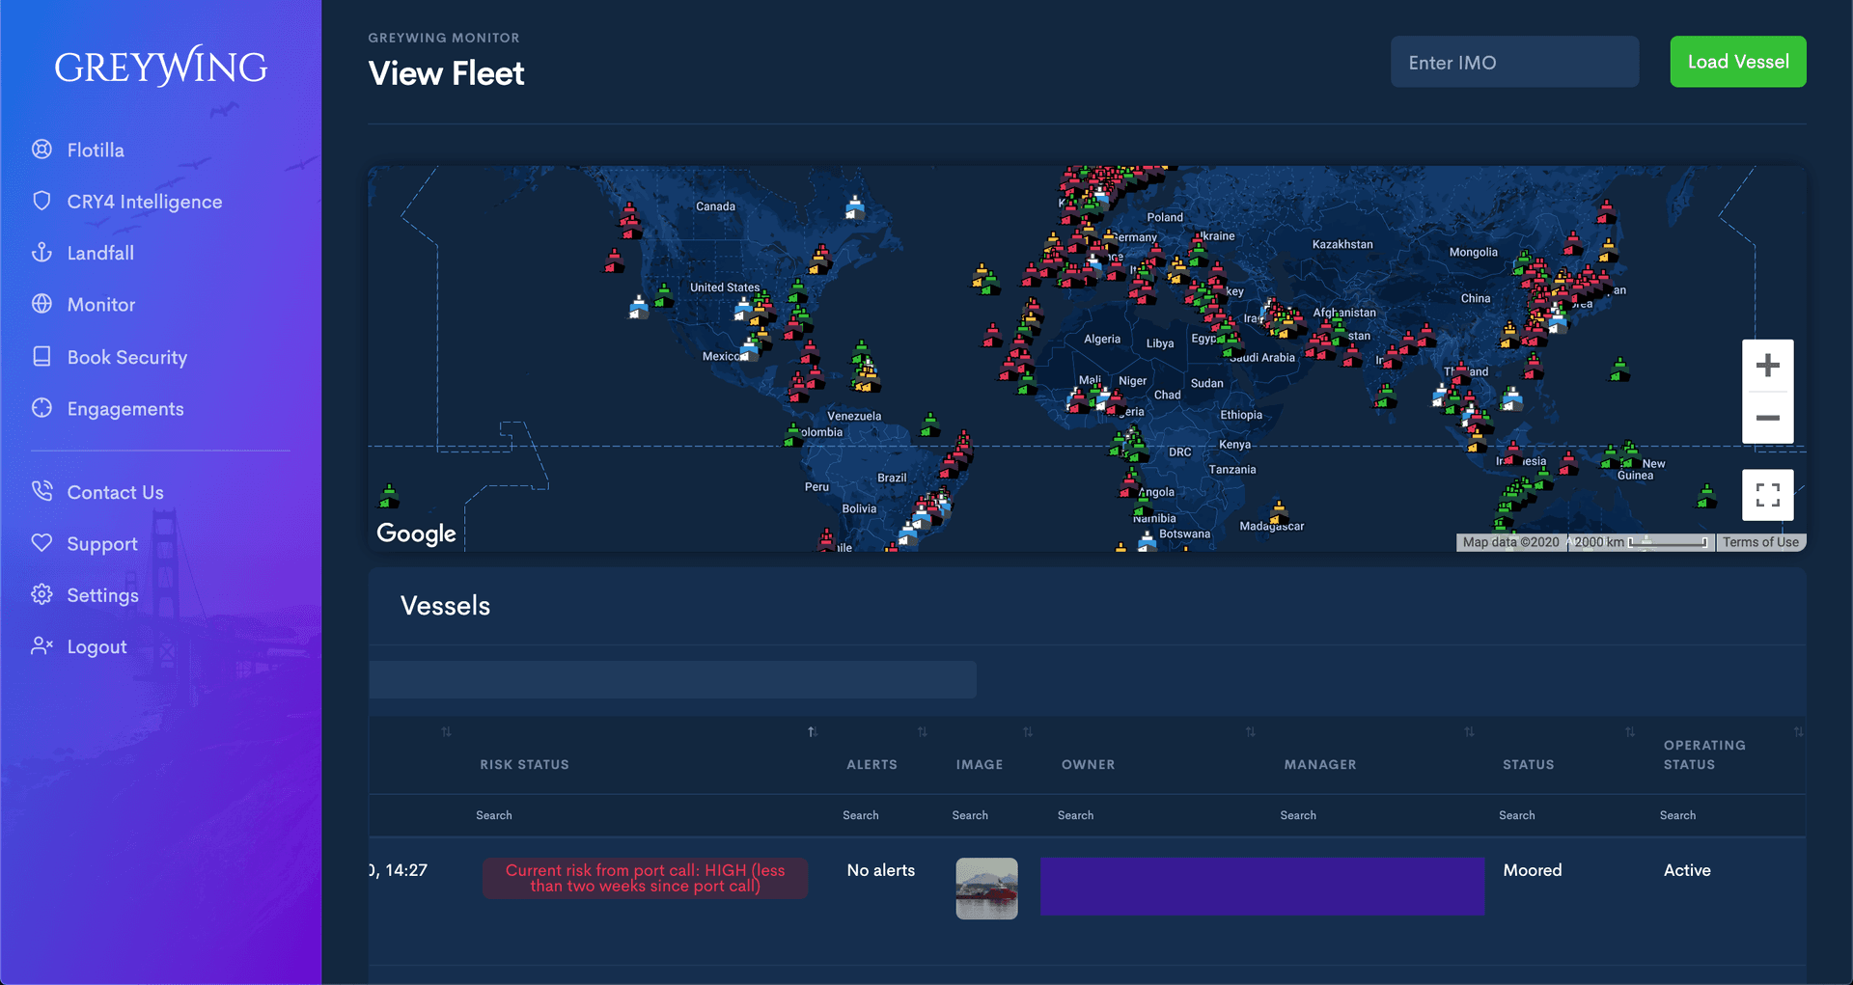The width and height of the screenshot is (1853, 985).
Task: Open Support page
Action: [x=102, y=544]
